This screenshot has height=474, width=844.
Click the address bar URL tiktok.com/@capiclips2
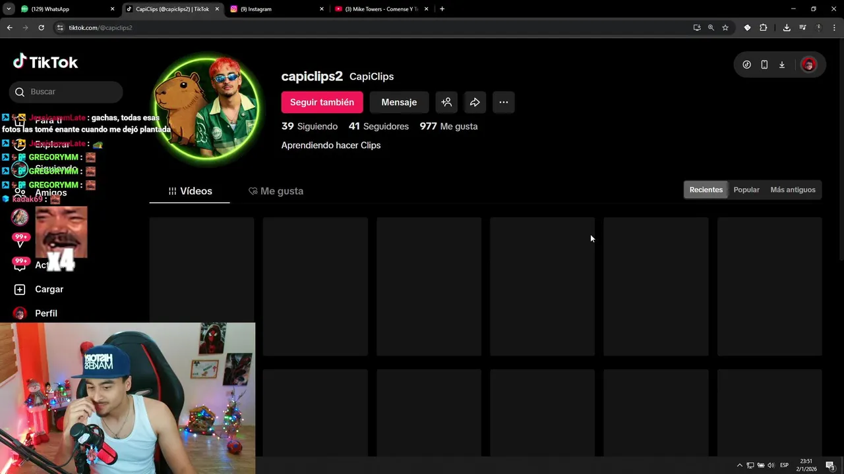tap(100, 28)
